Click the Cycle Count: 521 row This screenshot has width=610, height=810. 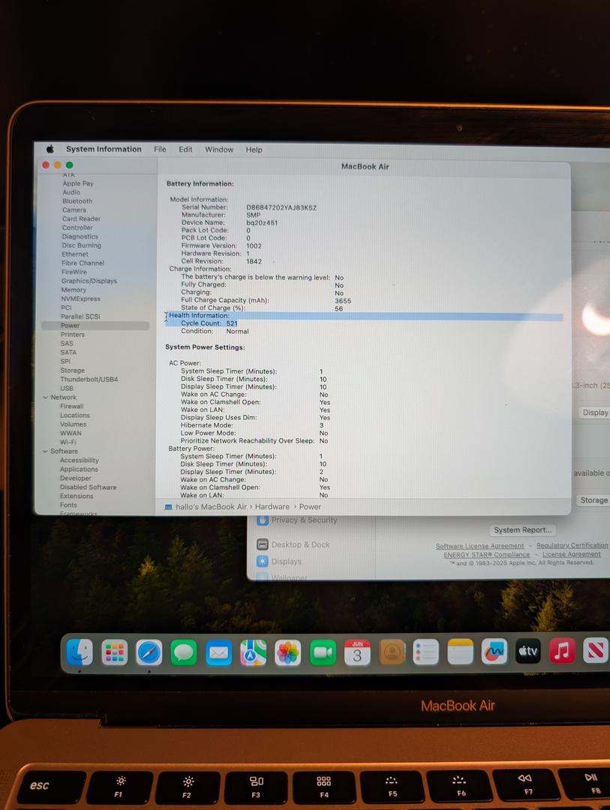click(x=209, y=323)
